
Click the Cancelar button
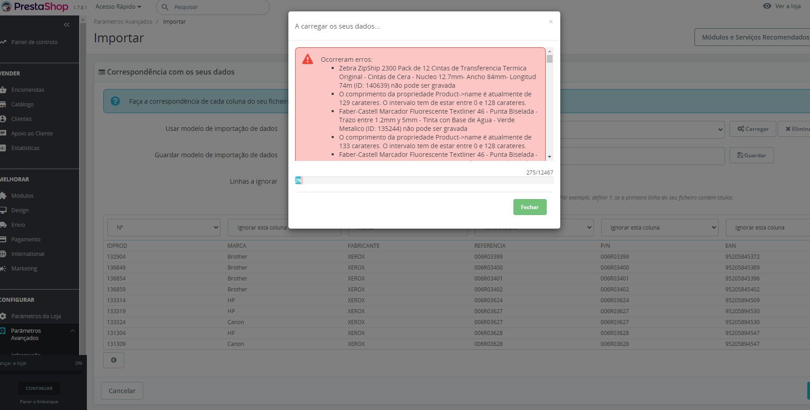point(122,391)
